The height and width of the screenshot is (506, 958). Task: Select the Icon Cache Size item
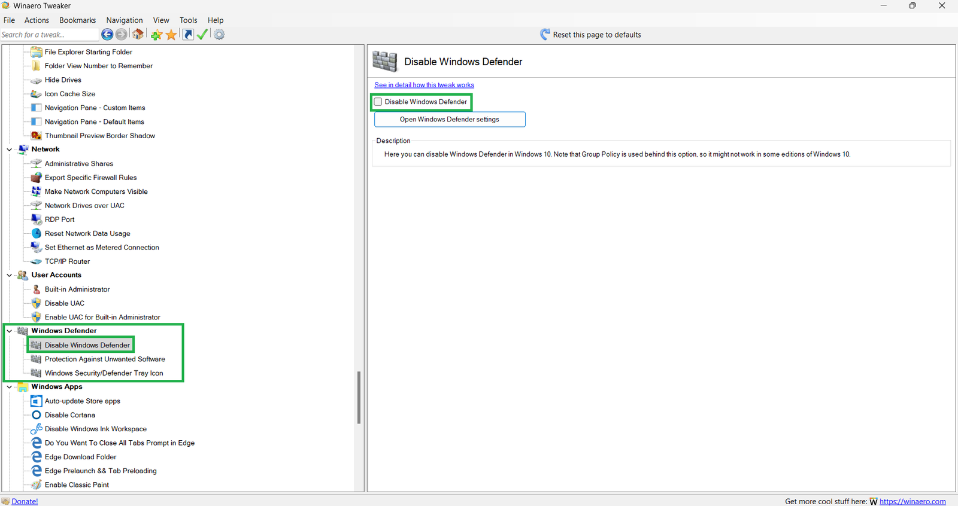pyautogui.click(x=70, y=94)
